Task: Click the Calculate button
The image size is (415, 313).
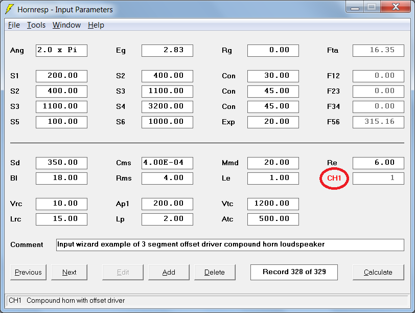Action: point(378,272)
